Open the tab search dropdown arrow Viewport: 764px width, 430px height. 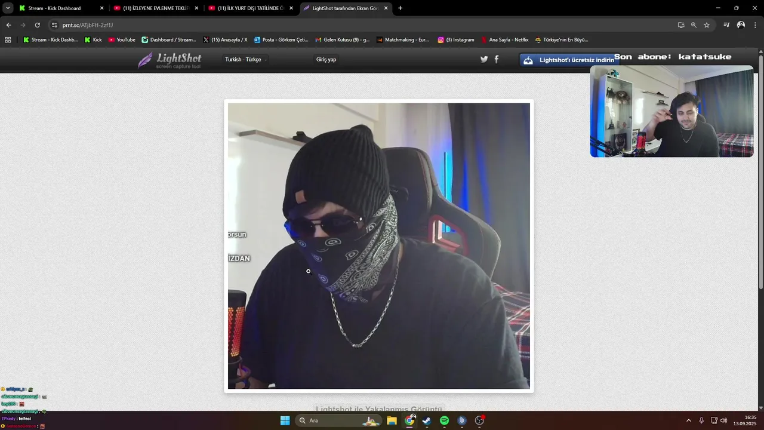pyautogui.click(x=8, y=8)
